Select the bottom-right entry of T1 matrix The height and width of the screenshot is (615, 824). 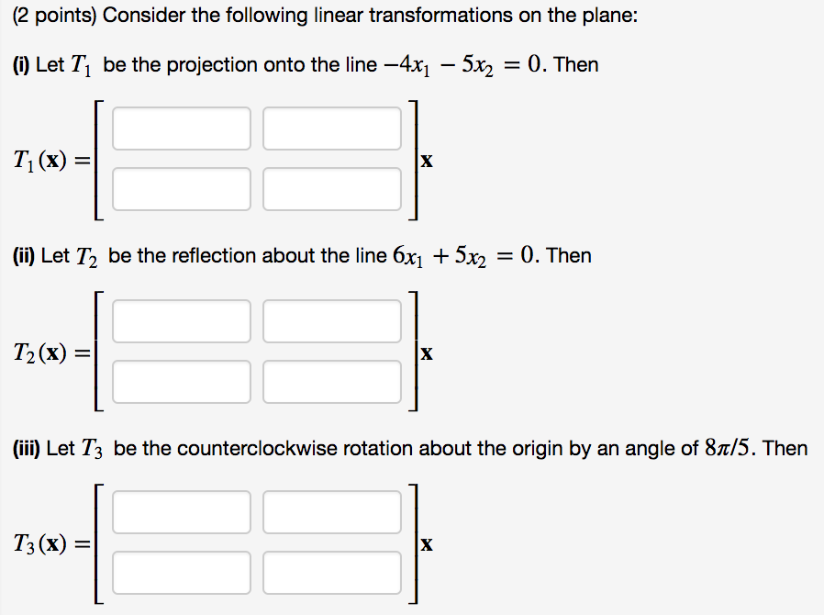pyautogui.click(x=332, y=188)
